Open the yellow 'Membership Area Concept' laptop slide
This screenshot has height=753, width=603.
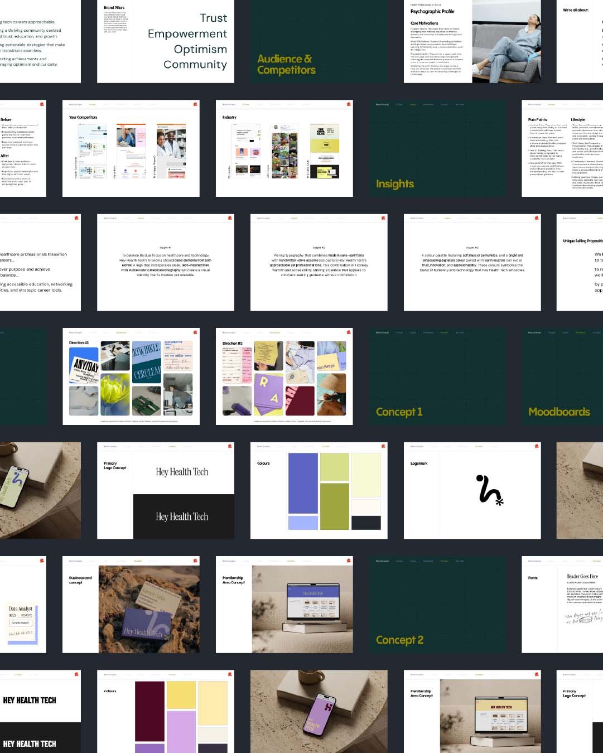coord(472,712)
